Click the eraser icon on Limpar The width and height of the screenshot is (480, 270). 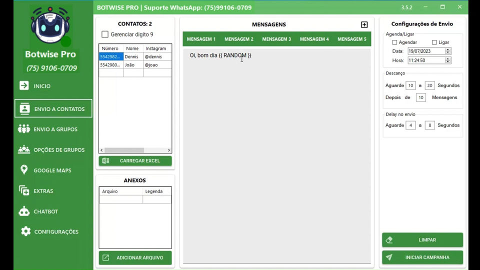(x=389, y=240)
